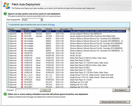132x106 pixels.
Task: Click scrollbar down arrow of patch list
Action: tap(129, 87)
